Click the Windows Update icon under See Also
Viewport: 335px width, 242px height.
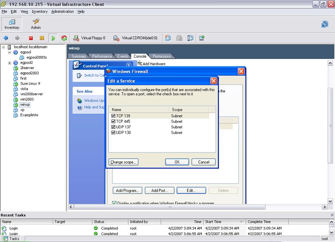tap(80, 101)
